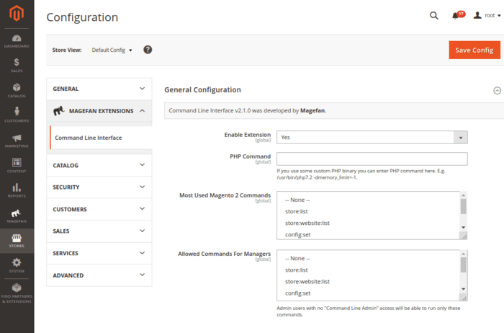The height and width of the screenshot is (333, 504).
Task: Follow the Magefan developer link
Action: (312, 111)
